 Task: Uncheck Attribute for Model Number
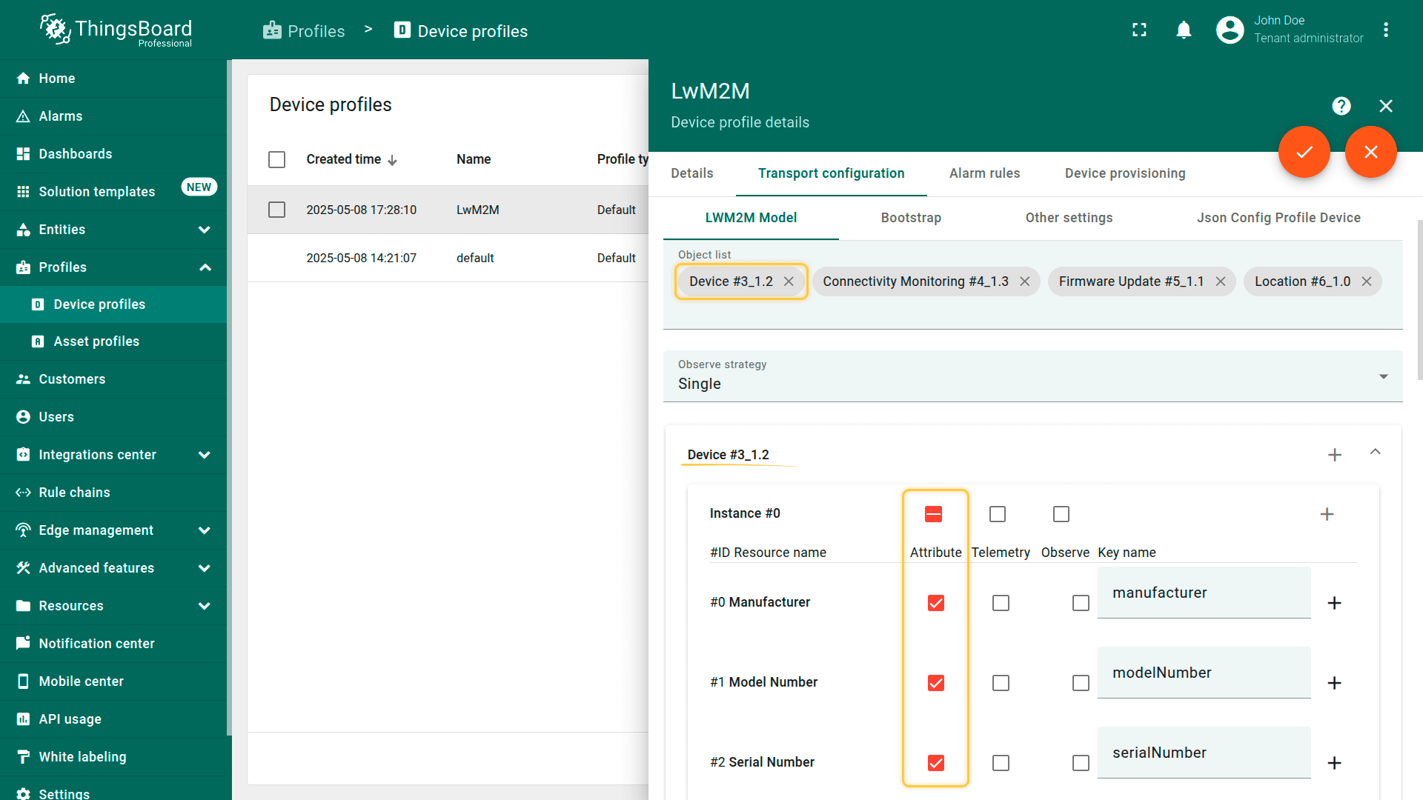935,683
